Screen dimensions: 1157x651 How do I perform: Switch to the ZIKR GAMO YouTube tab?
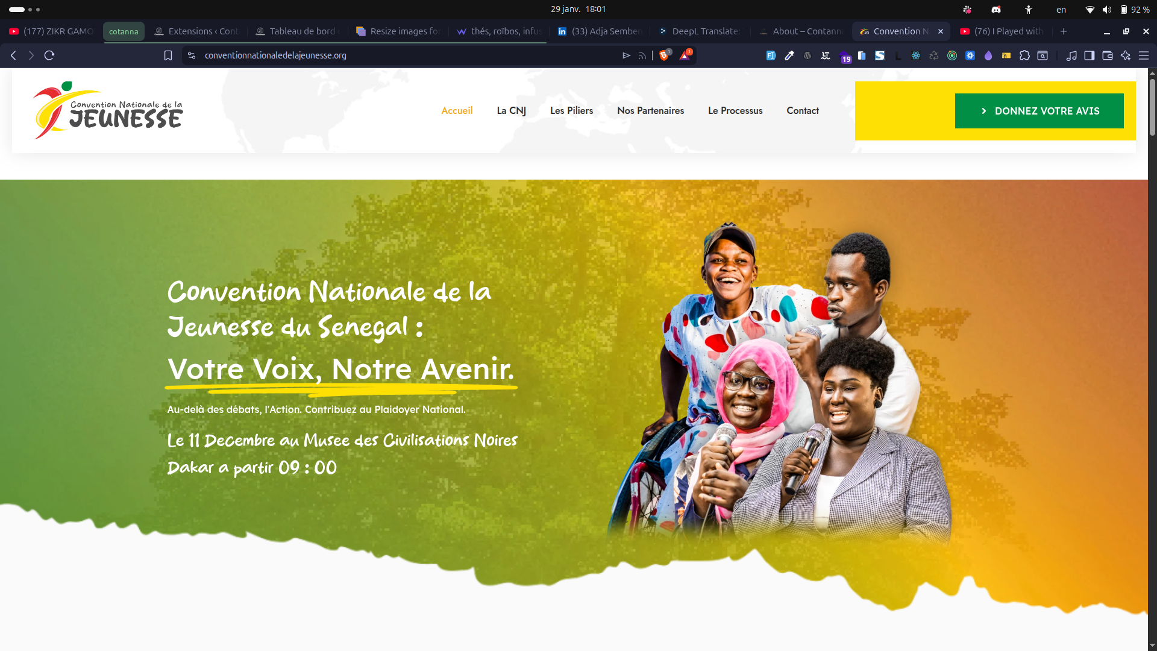pyautogui.click(x=51, y=31)
